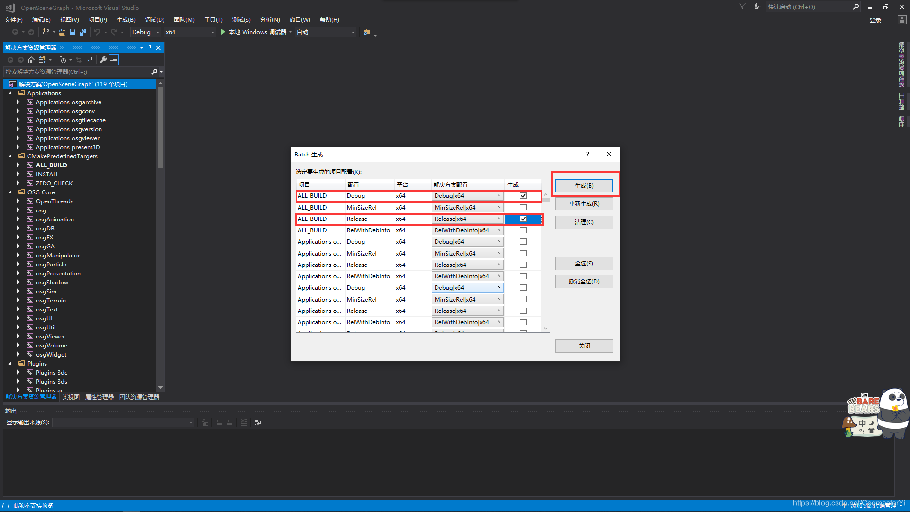Click the Visual Studio logo icon
The image size is (910, 512).
pos(10,8)
